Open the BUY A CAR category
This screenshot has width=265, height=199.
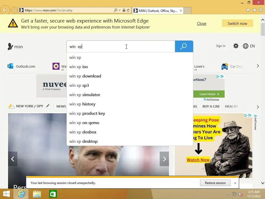[211, 106]
